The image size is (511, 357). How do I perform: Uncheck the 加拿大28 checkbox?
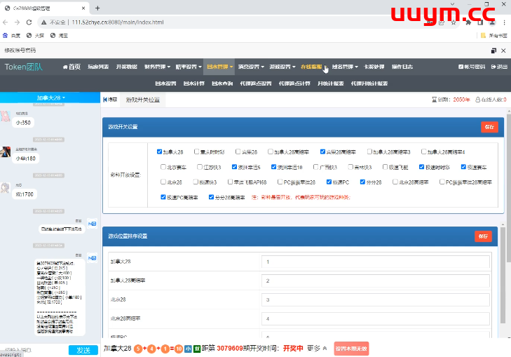point(160,151)
